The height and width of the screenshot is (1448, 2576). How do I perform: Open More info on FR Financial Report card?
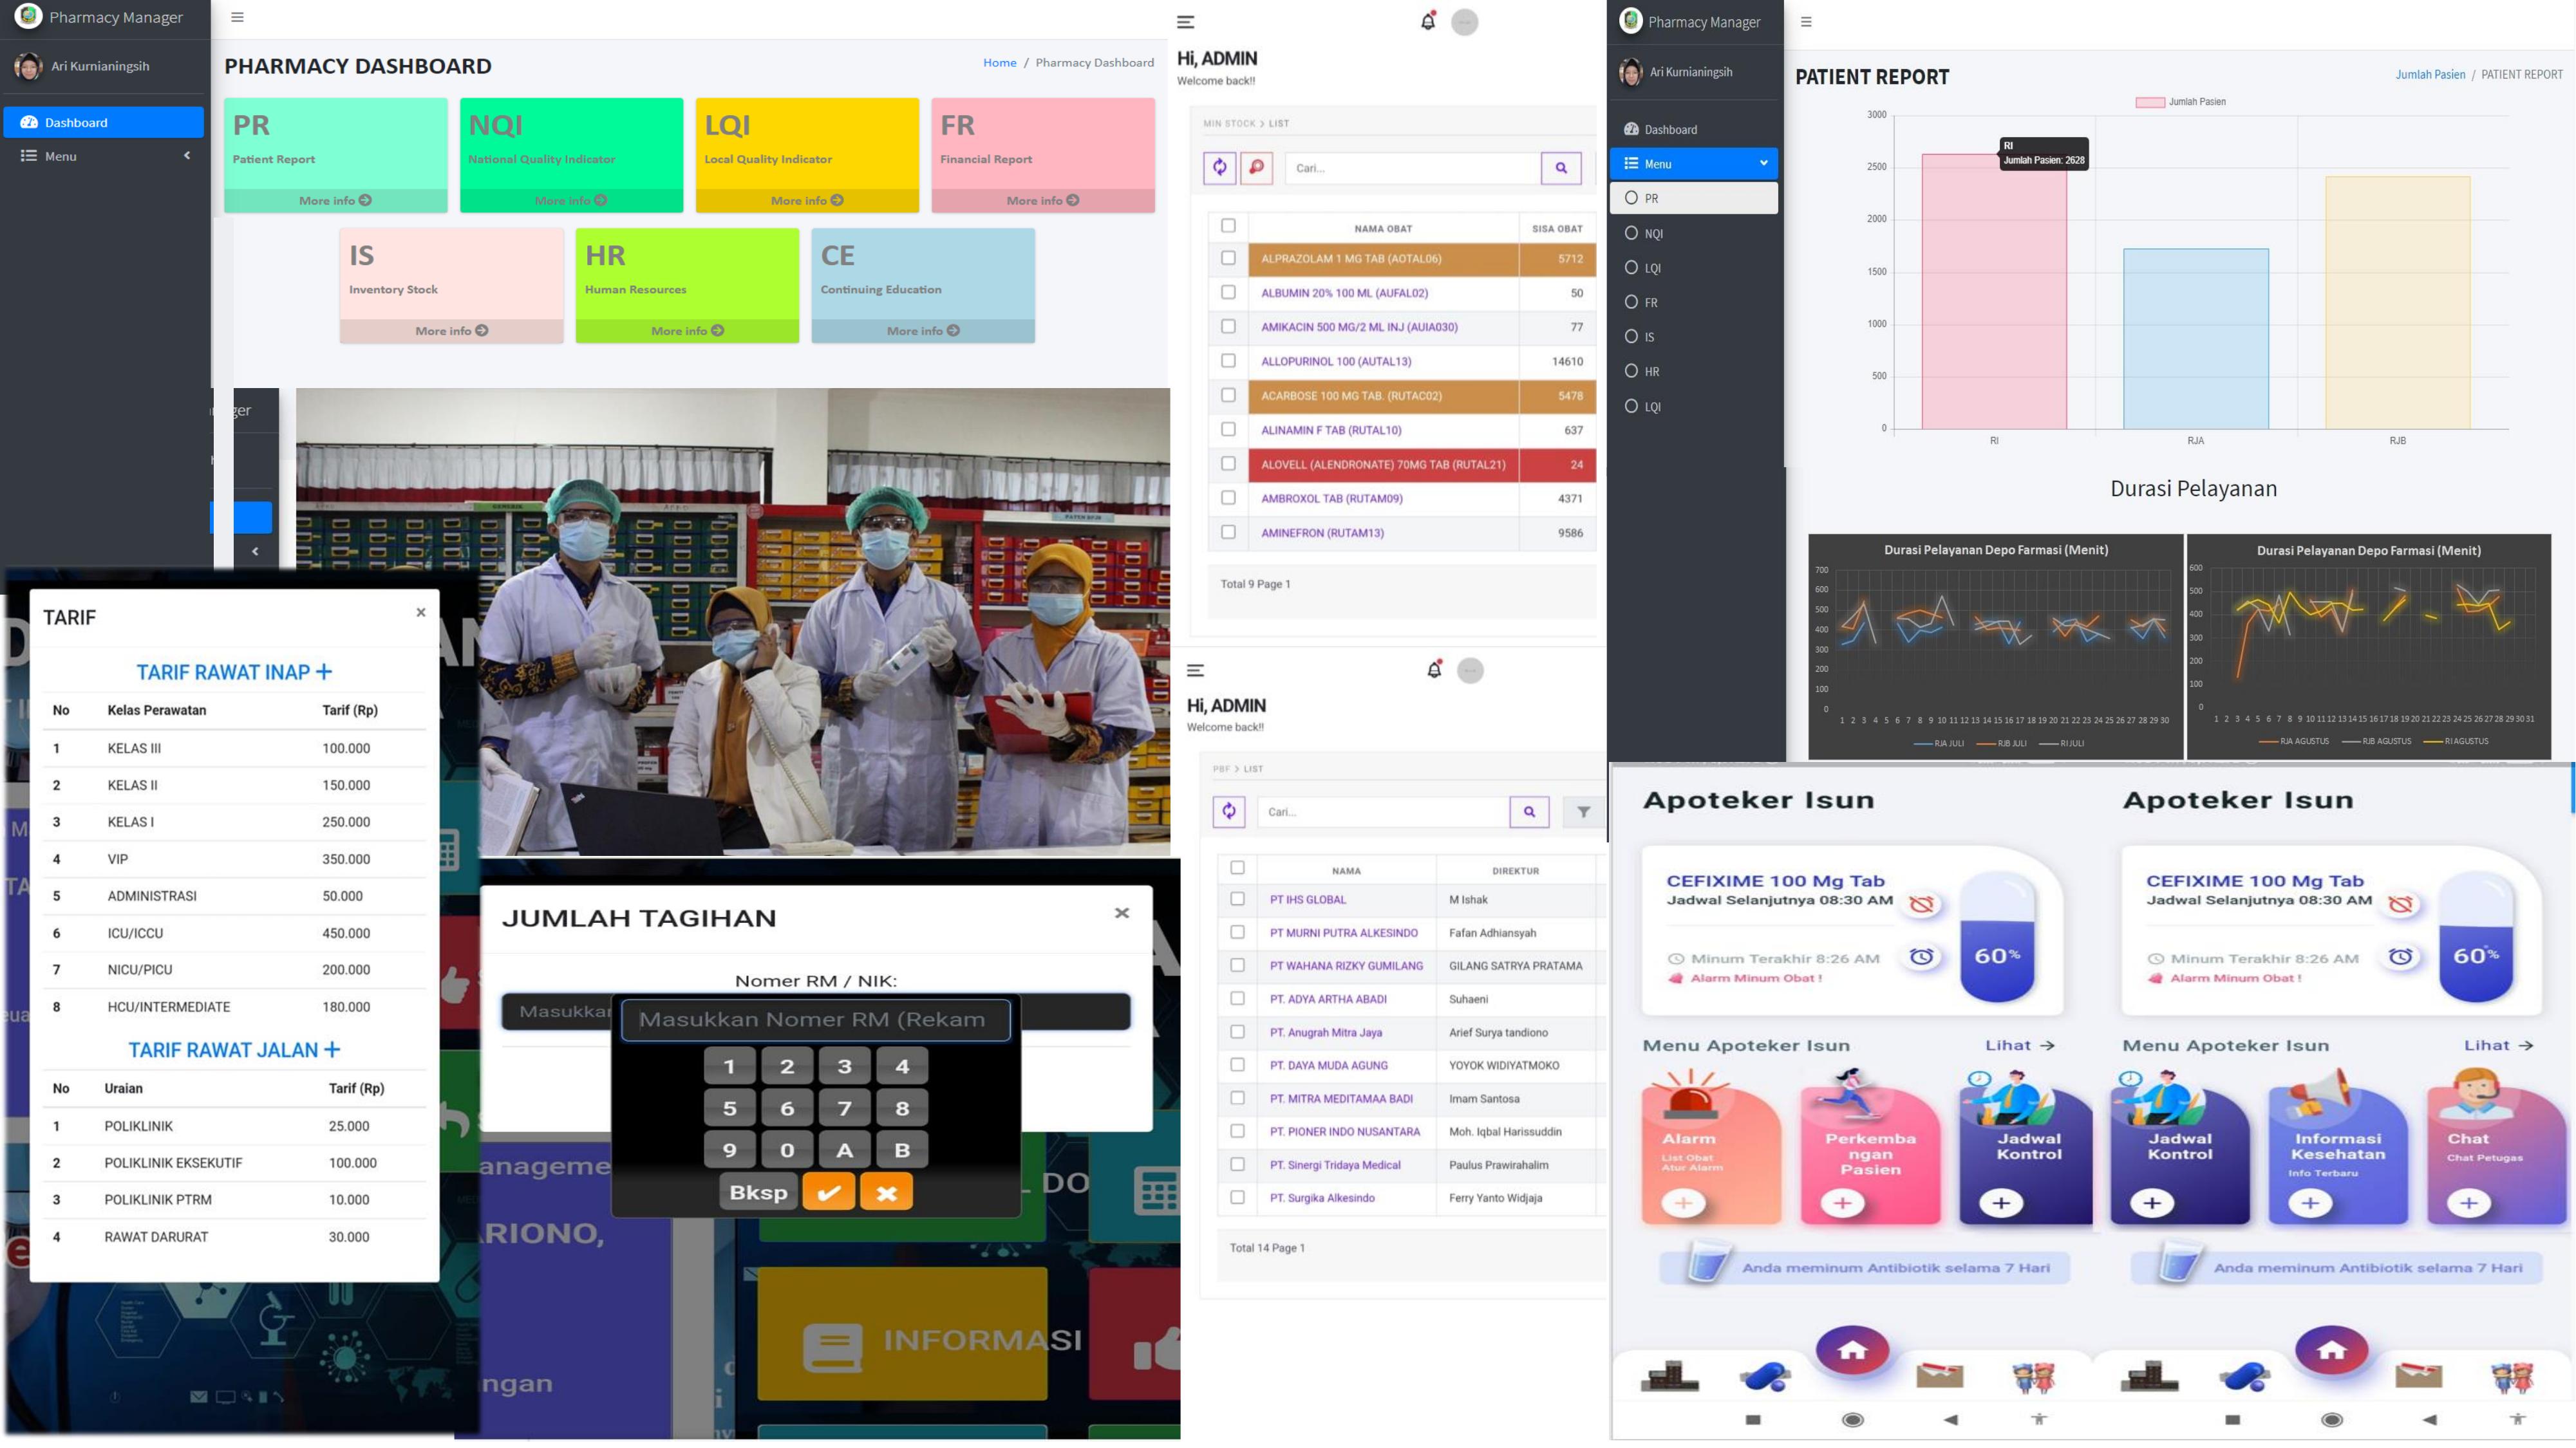1043,200
